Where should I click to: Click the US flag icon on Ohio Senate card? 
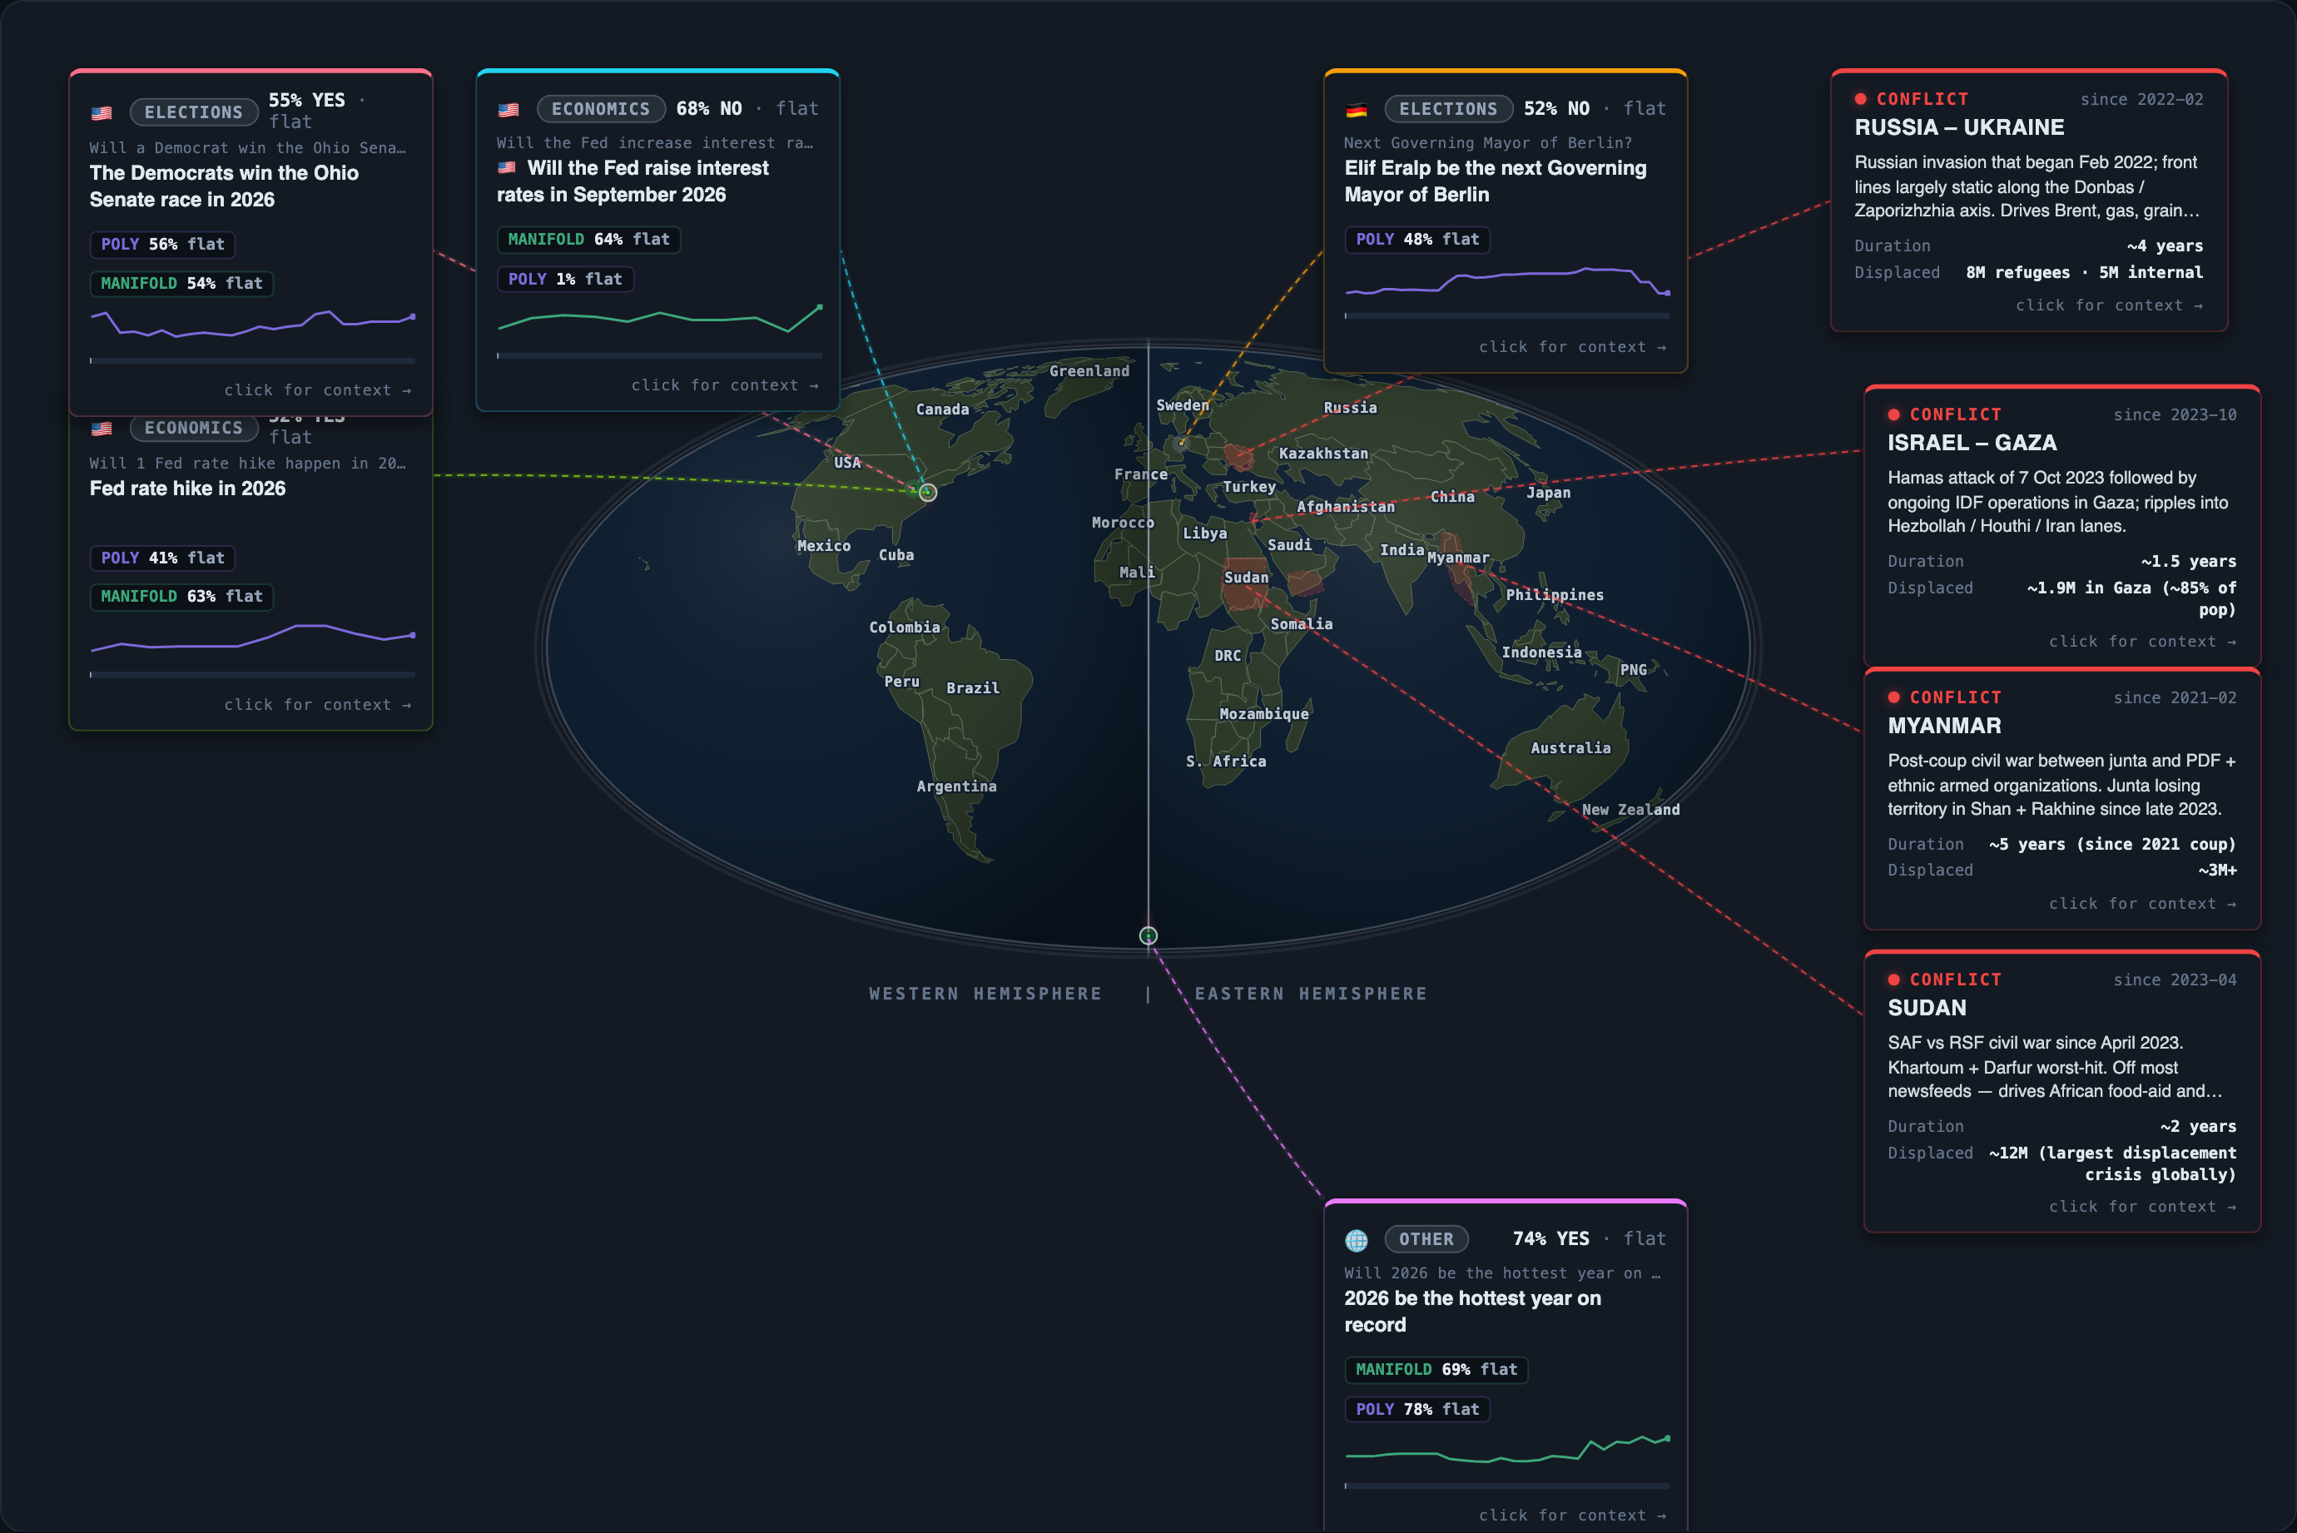[x=102, y=112]
